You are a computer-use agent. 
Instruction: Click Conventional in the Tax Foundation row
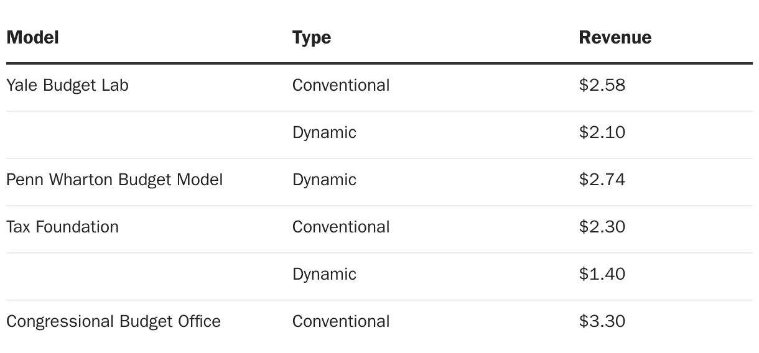pyautogui.click(x=341, y=227)
